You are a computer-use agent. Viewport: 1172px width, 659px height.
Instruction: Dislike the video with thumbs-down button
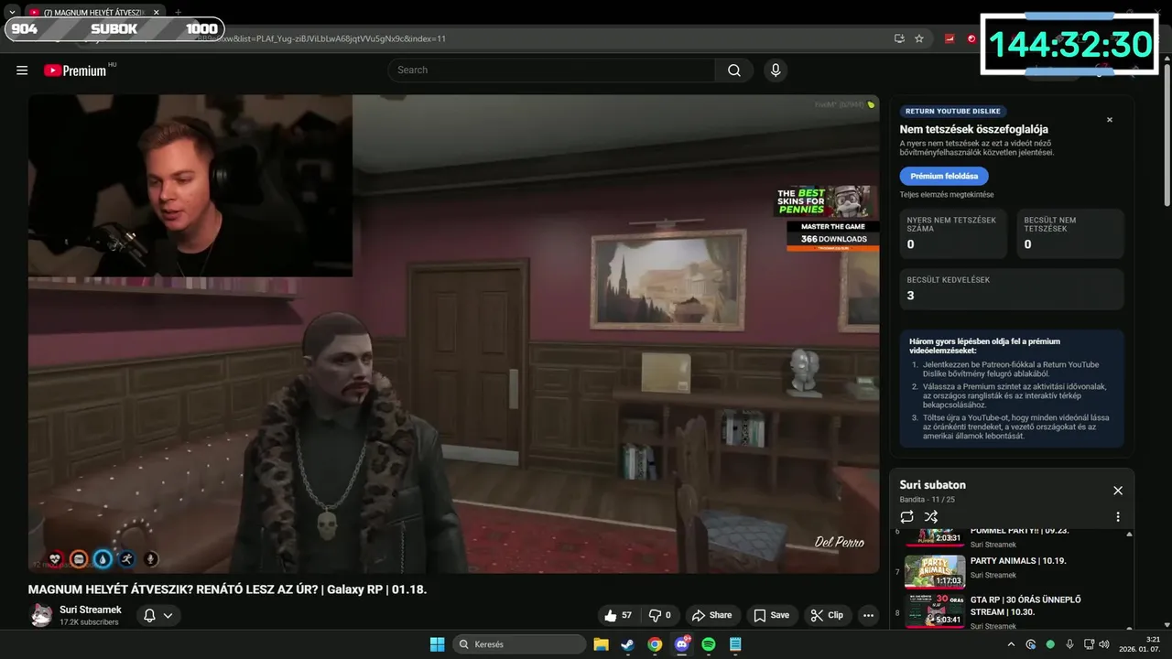[660, 615]
